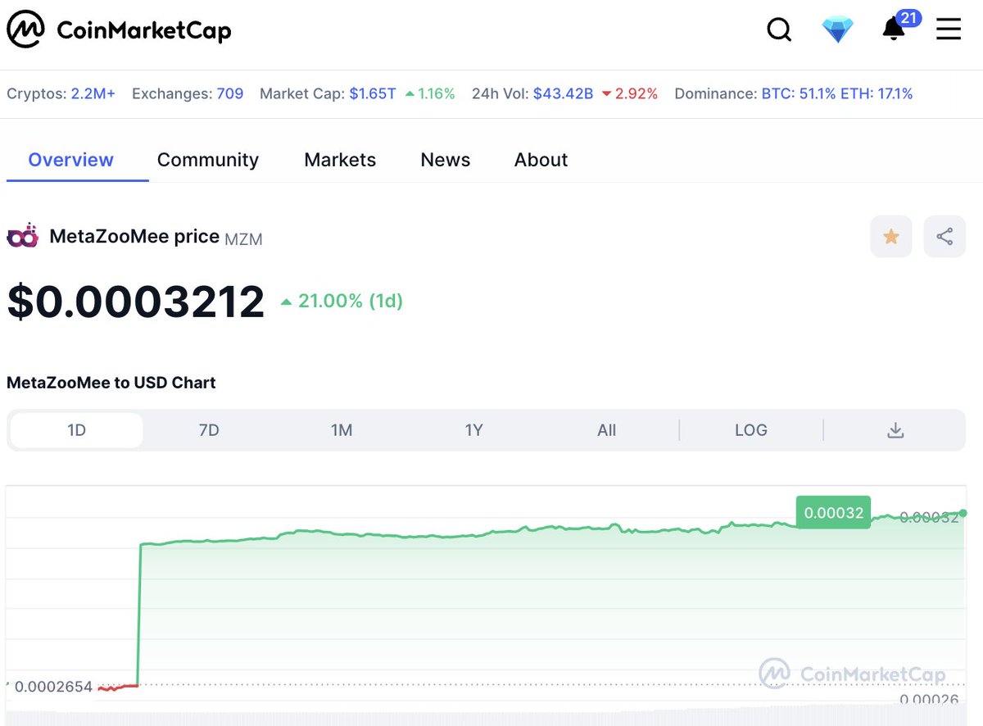The width and height of the screenshot is (983, 726).
Task: Download chart data icon
Action: click(895, 430)
